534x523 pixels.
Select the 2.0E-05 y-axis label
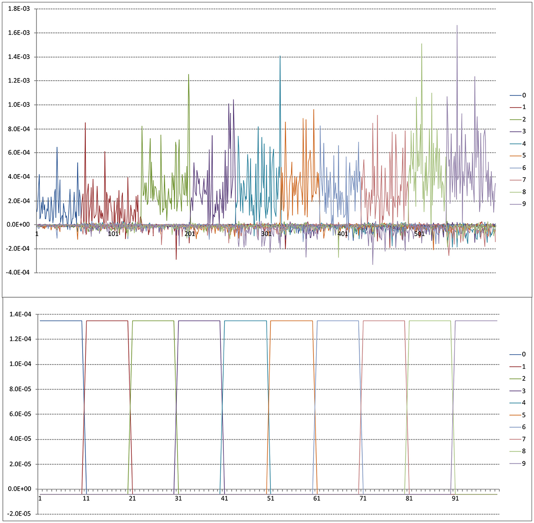click(x=21, y=464)
